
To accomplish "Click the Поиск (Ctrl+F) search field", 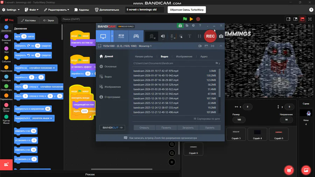I will tap(82, 19).
